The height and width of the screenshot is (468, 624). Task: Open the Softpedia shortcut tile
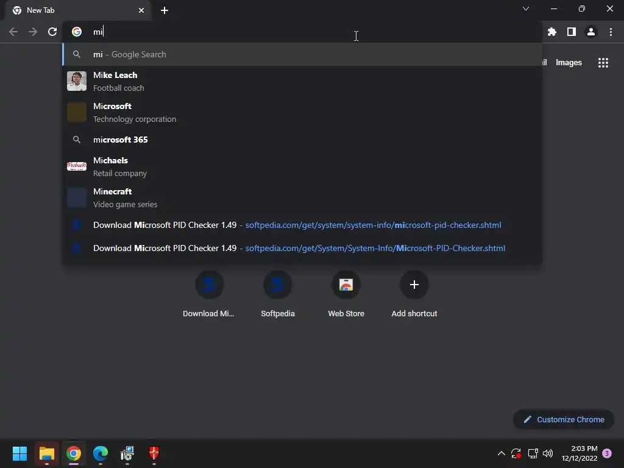278,294
